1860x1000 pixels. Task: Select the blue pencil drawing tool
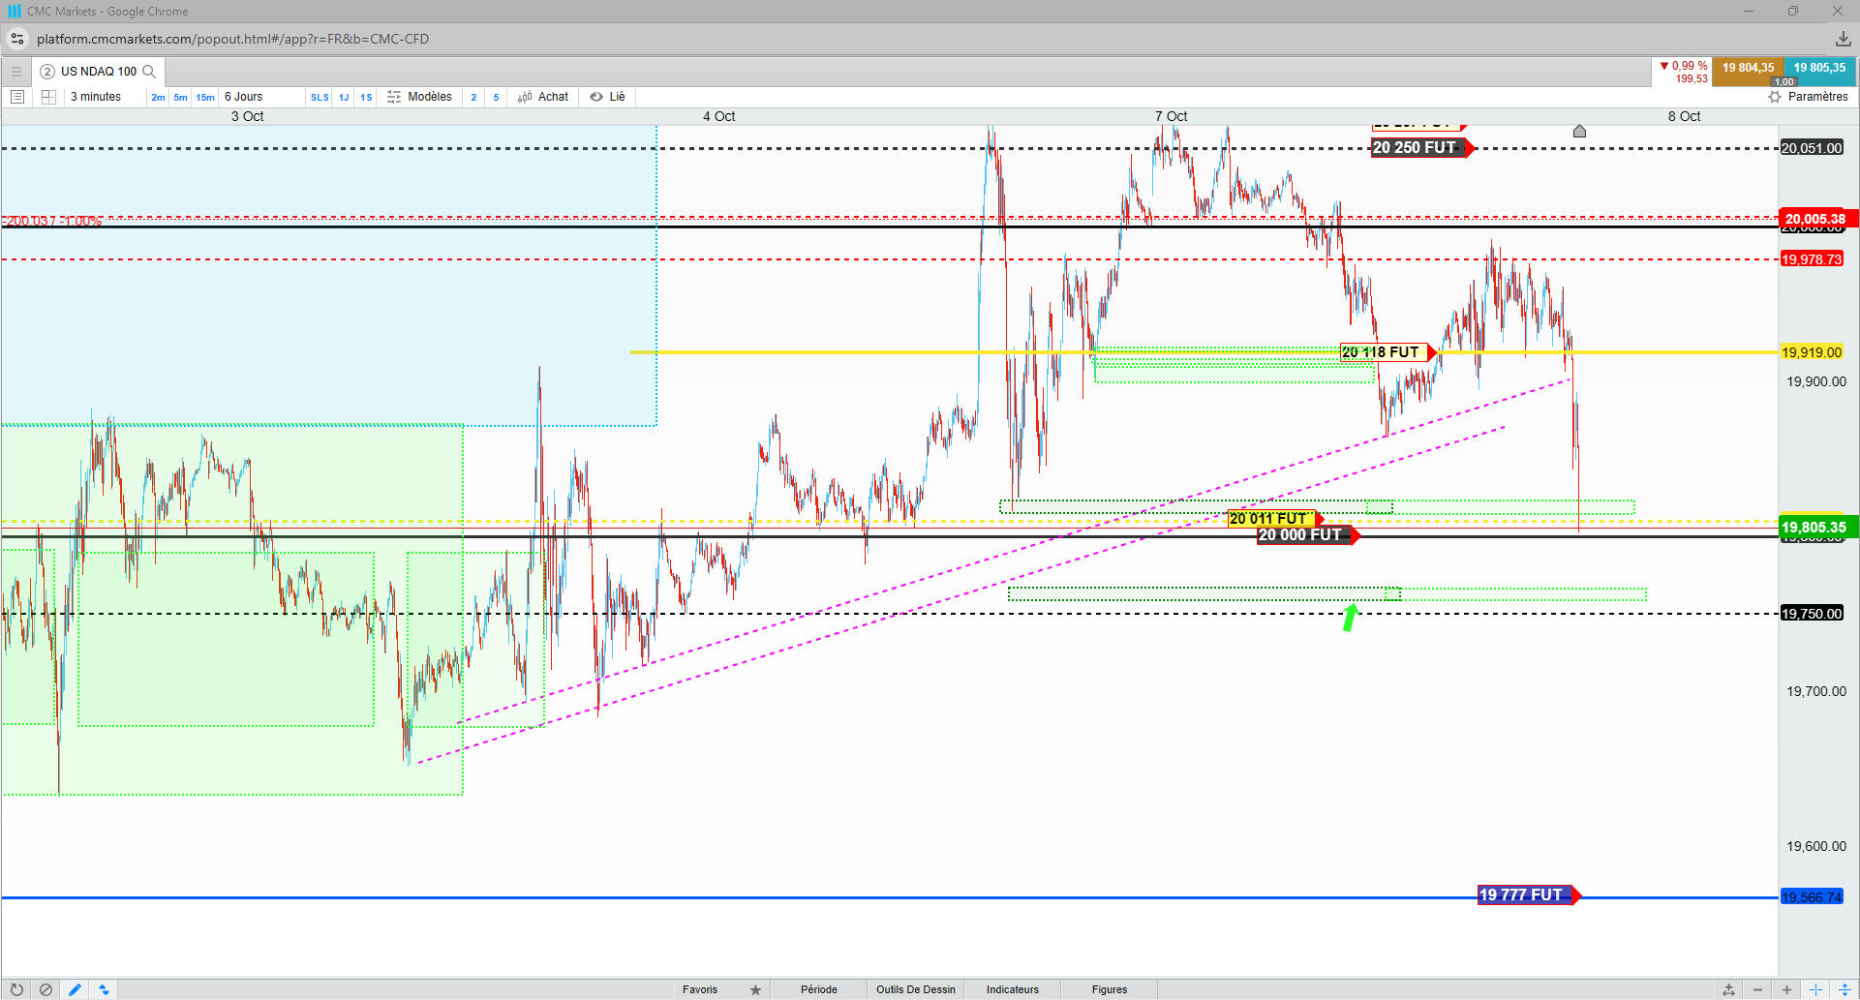[75, 989]
